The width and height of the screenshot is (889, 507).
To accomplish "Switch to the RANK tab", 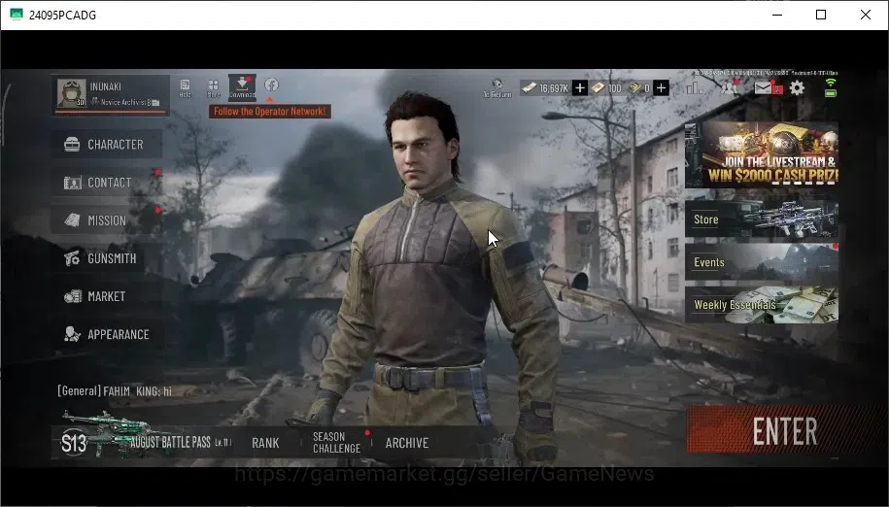I will point(265,443).
